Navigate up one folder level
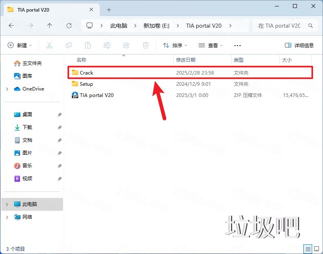Viewport: 323px width, 254px height. click(x=49, y=25)
